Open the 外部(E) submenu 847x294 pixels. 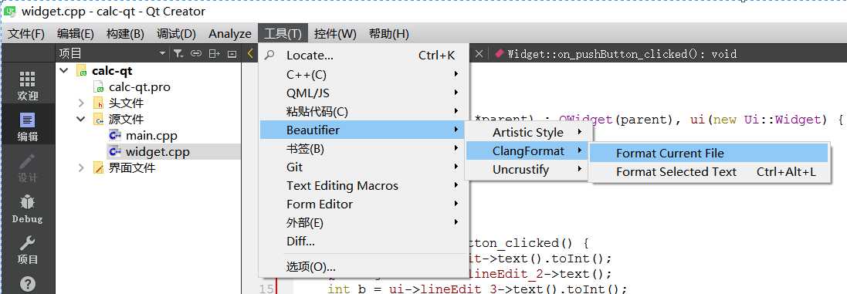coord(364,222)
